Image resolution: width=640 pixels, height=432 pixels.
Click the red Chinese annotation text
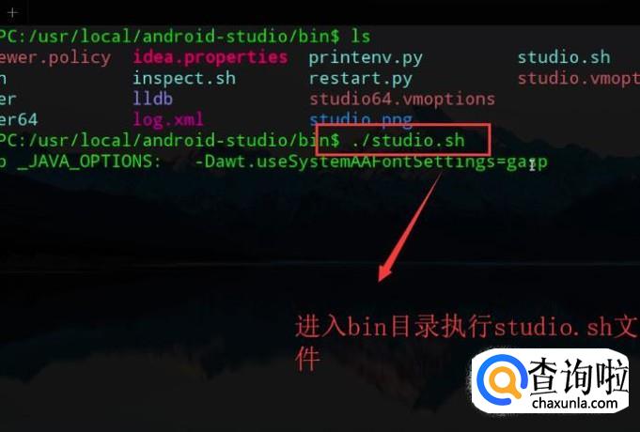[466, 342]
